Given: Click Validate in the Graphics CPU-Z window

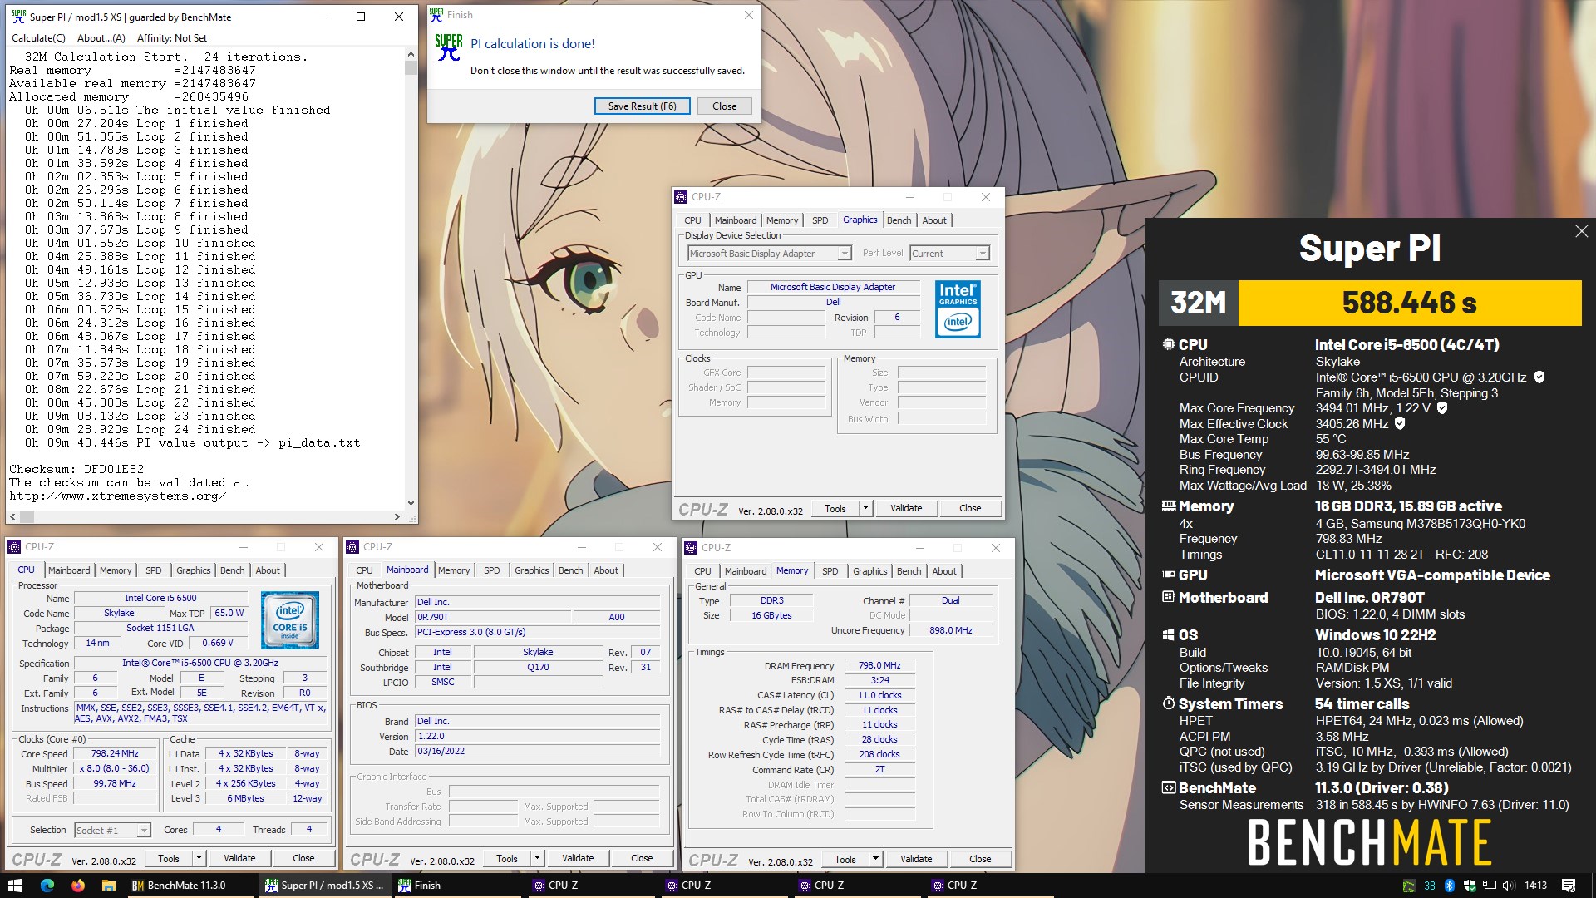Looking at the screenshot, I should pyautogui.click(x=906, y=508).
